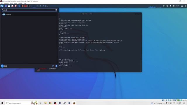Expand the terminal launcher dropdown arrow
This screenshot has height=105, width=187.
point(31,6)
